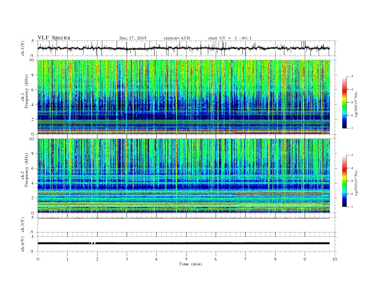Click inside the ch.2 spectrogram panel
This screenshot has width=377, height=291.
click(183, 175)
